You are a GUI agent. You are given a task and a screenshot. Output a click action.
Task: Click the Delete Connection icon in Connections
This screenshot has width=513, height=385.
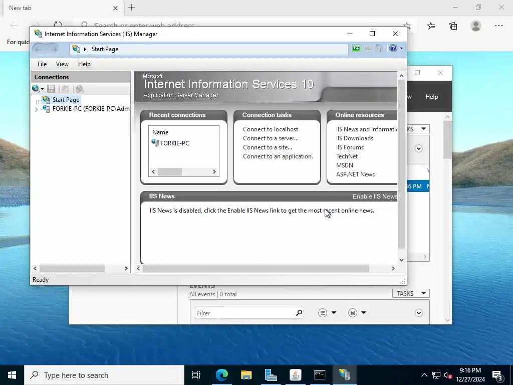(x=80, y=89)
